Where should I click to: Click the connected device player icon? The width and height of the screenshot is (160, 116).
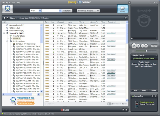pos(137,104)
